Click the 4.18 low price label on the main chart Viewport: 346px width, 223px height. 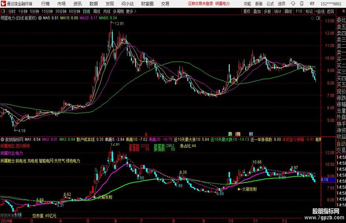coord(22,131)
